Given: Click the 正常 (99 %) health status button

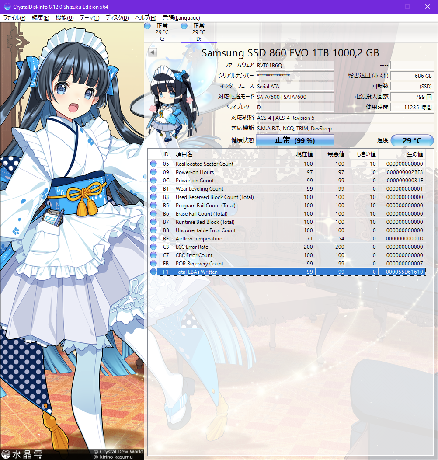Looking at the screenshot, I should click(x=295, y=140).
